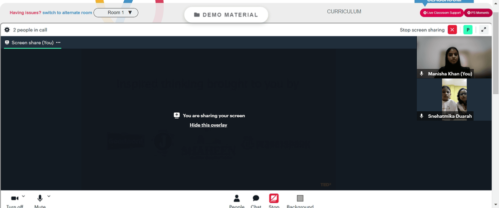Click Live Classroom Support button
499x208 pixels.
(x=442, y=13)
